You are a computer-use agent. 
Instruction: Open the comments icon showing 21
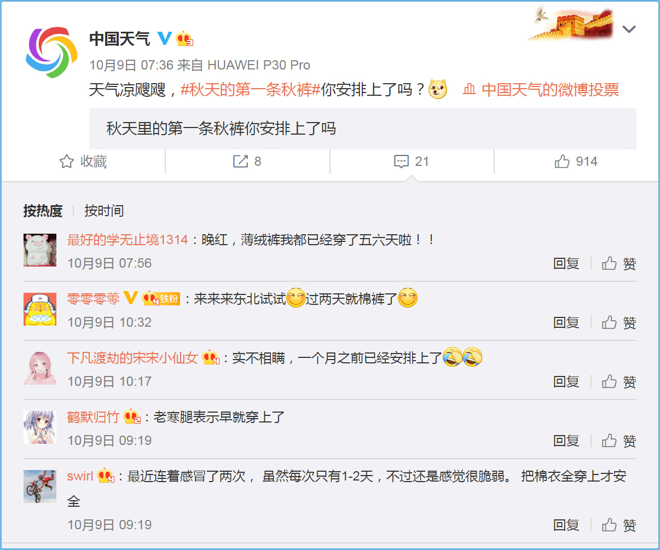412,161
